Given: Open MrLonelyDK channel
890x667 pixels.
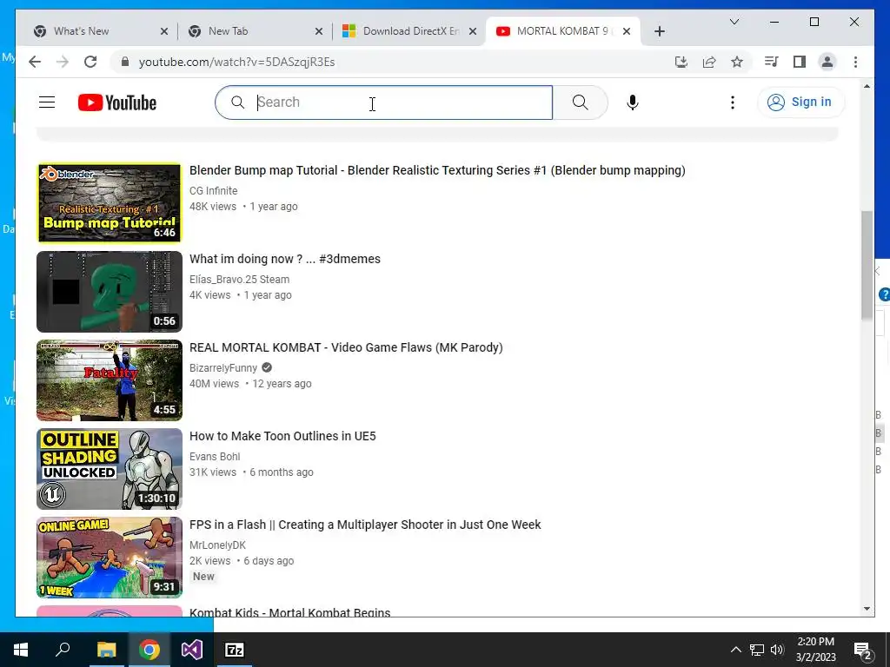Looking at the screenshot, I should coord(217,545).
